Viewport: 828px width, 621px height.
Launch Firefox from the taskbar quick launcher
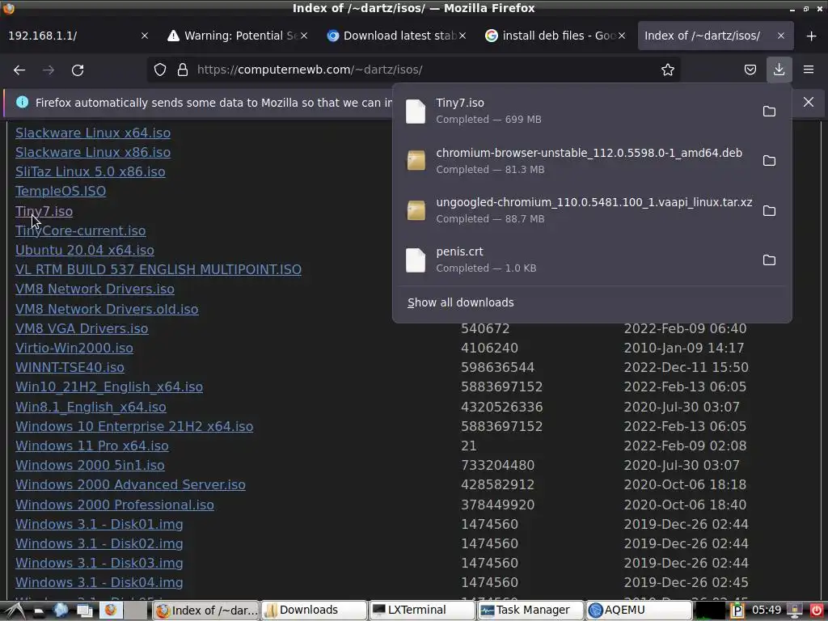pos(110,610)
